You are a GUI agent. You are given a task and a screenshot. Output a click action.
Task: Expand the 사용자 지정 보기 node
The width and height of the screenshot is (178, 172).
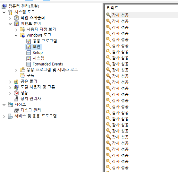pyautogui.click(x=16, y=30)
